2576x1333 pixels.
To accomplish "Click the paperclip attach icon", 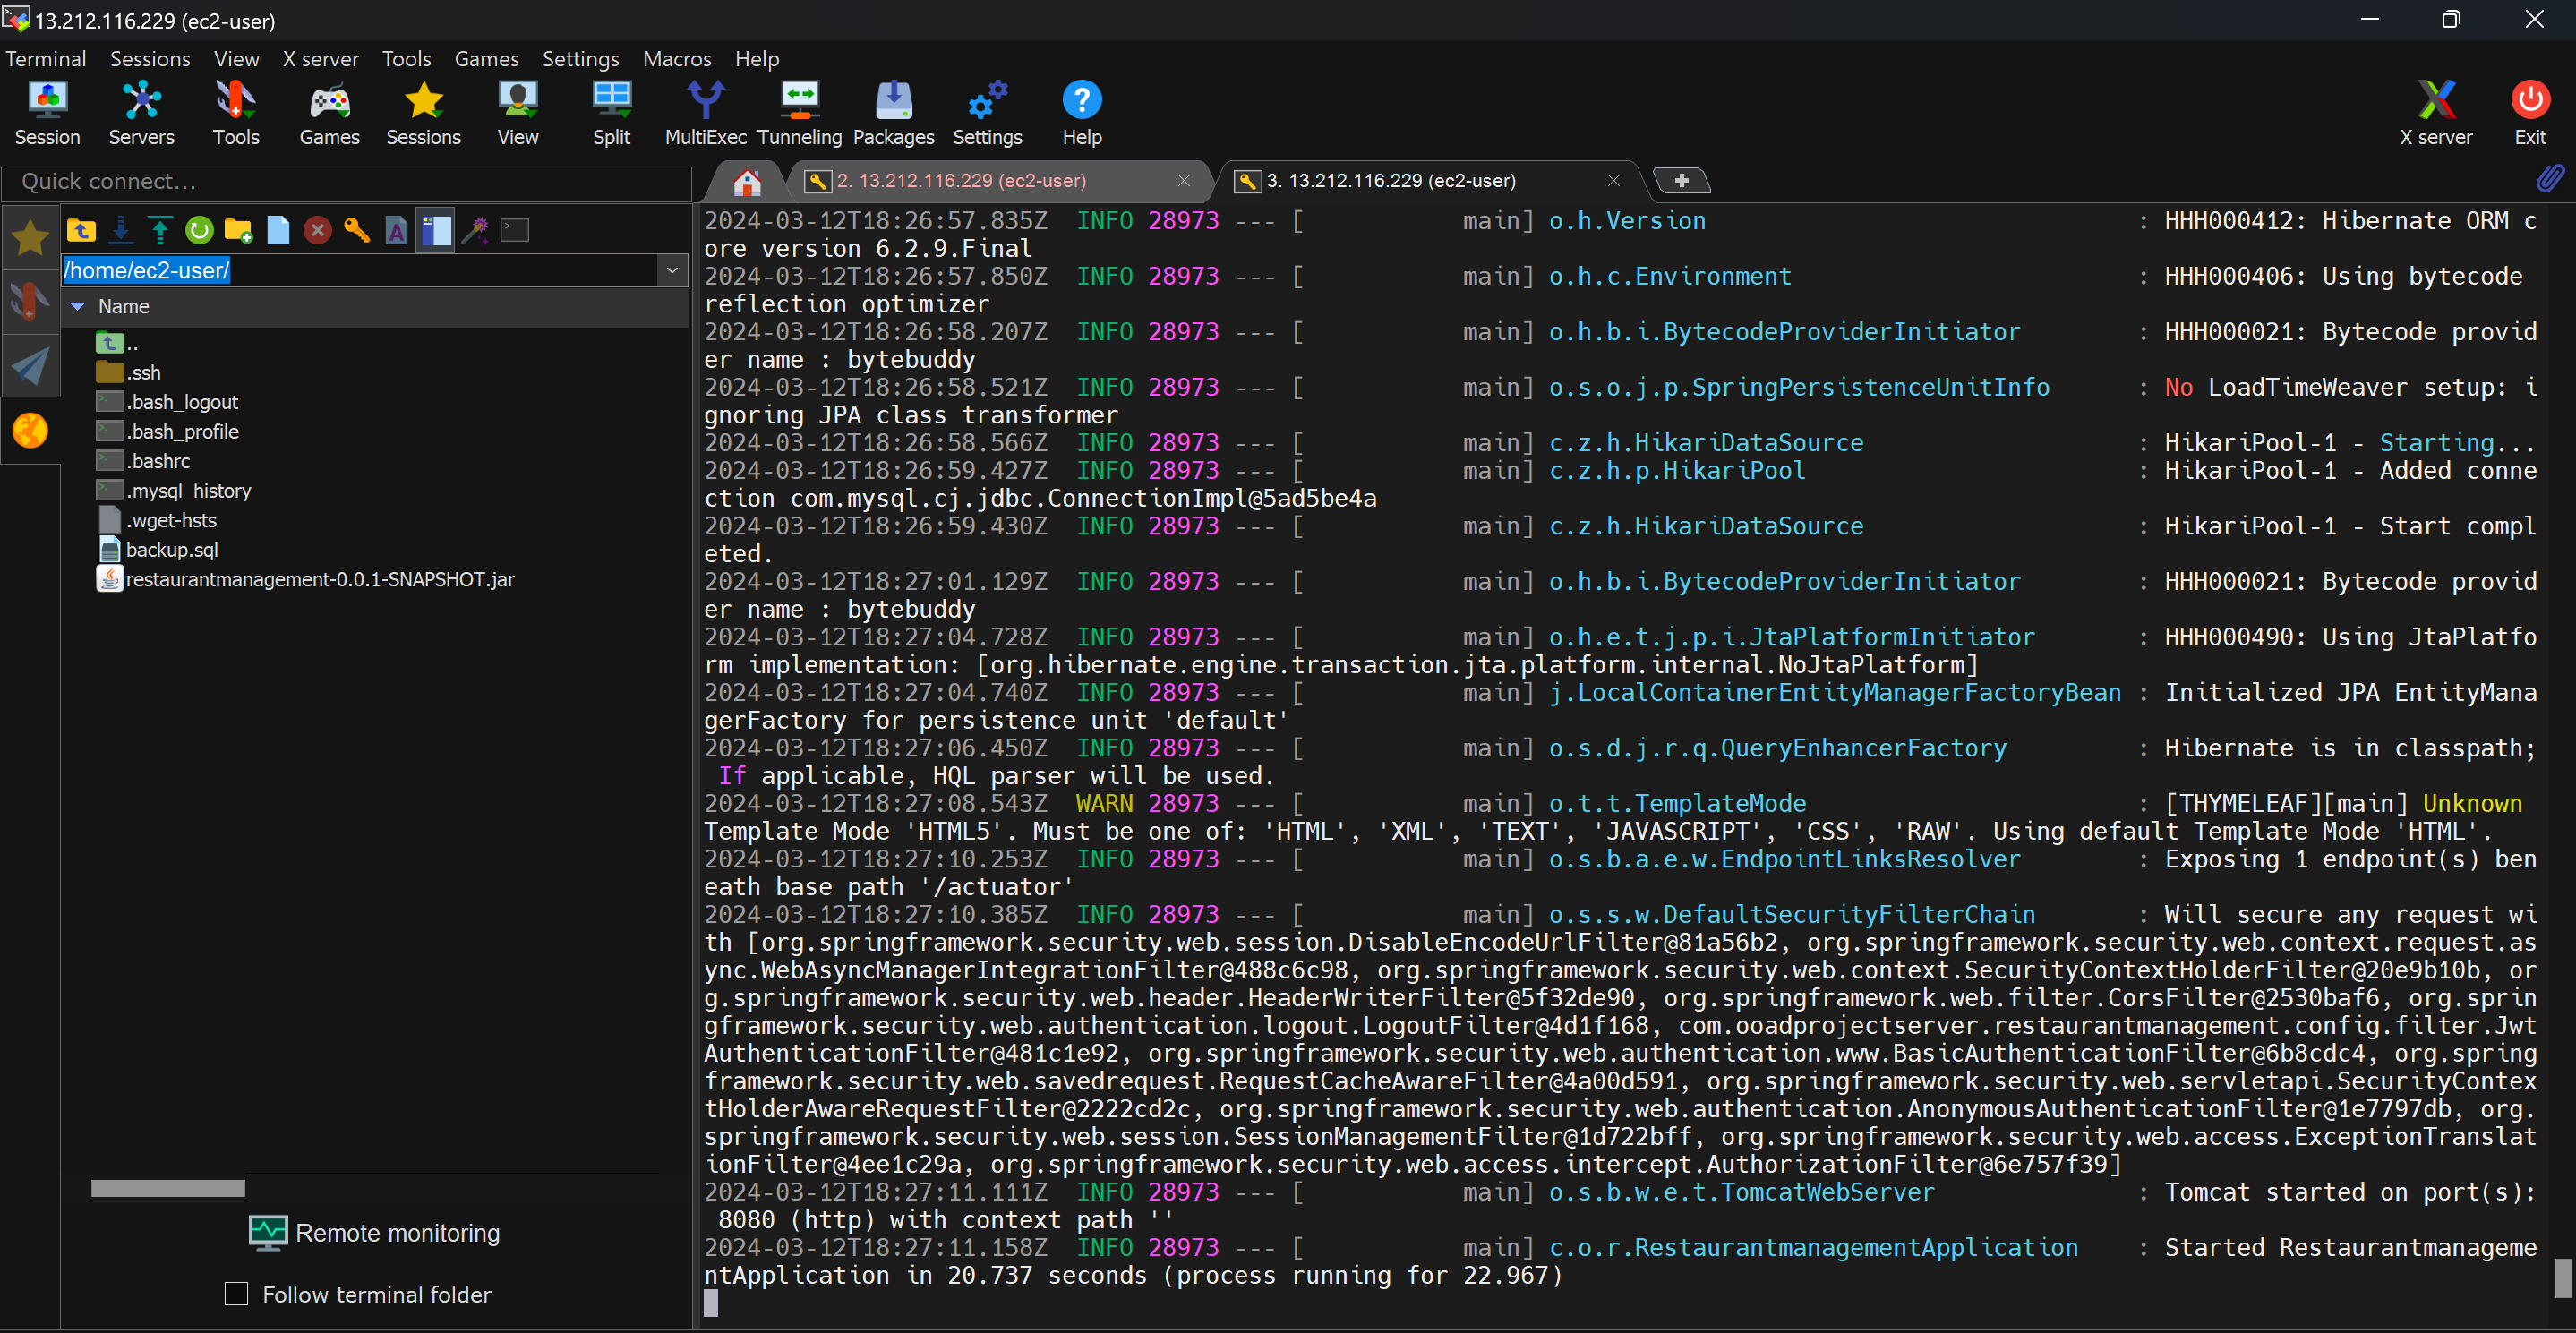I will pyautogui.click(x=2550, y=179).
